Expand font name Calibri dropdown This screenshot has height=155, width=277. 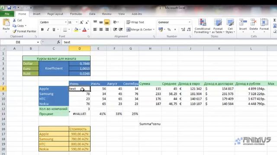click(x=66, y=22)
